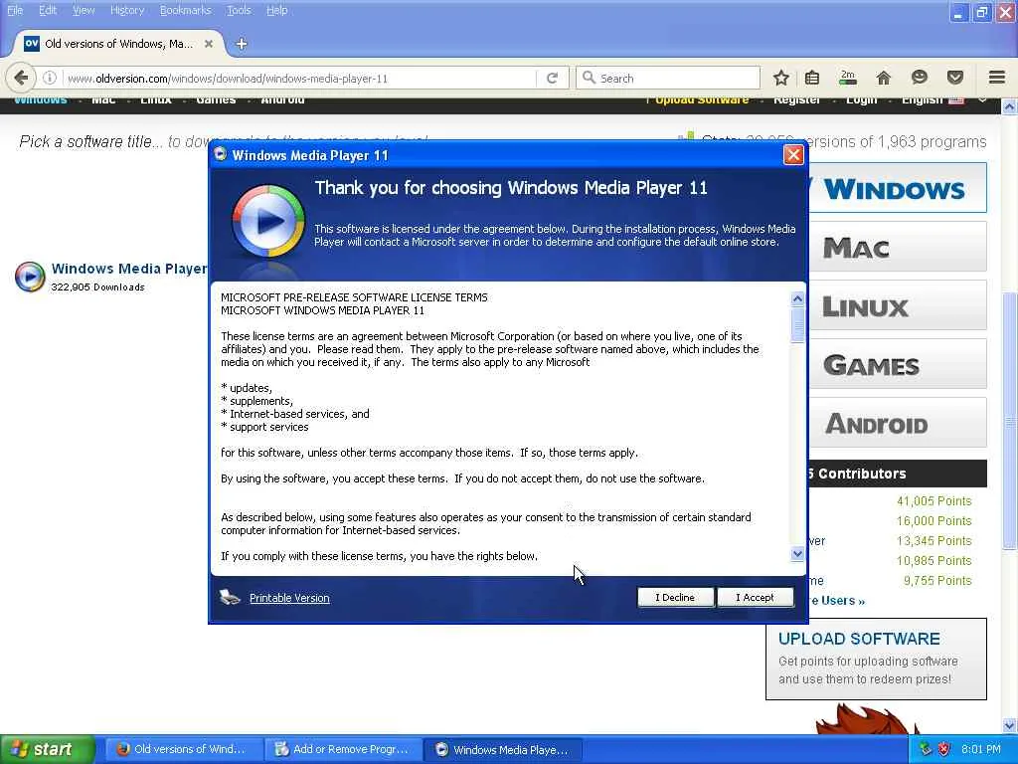
Task: Click the printer icon beside Printable Version
Action: click(x=230, y=597)
